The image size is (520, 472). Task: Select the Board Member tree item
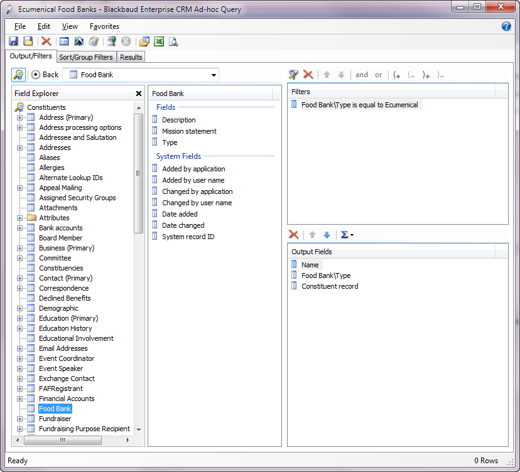pyautogui.click(x=60, y=238)
